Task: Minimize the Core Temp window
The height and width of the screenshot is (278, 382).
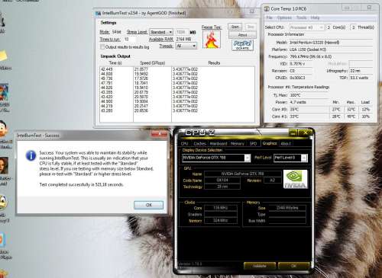Action: coord(347,8)
